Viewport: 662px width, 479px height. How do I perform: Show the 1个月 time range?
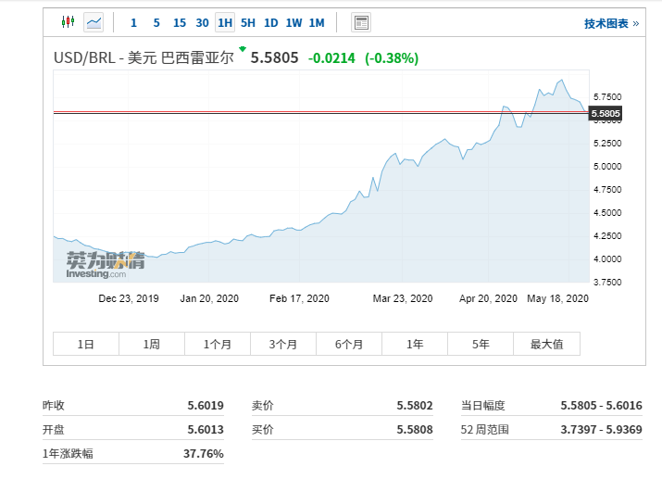tap(218, 344)
